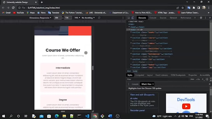Open device toolbar more options menu

(123, 18)
